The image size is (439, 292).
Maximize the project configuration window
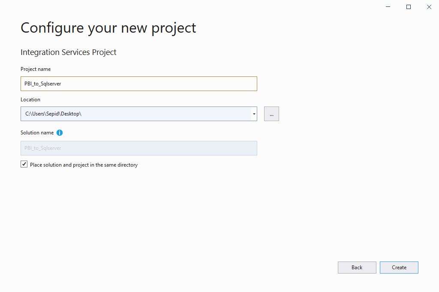pyautogui.click(x=409, y=7)
